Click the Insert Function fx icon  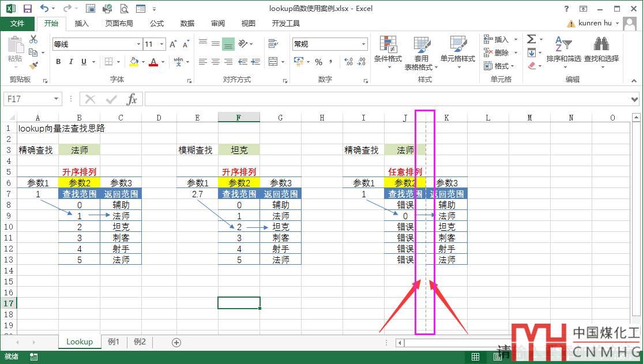click(132, 99)
